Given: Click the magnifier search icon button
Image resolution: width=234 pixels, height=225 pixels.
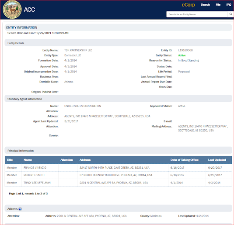Looking at the screenshot, I should point(231,14).
